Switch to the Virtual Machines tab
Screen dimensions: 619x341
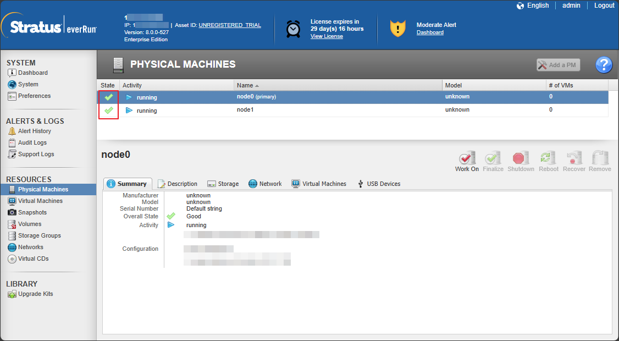tap(319, 184)
